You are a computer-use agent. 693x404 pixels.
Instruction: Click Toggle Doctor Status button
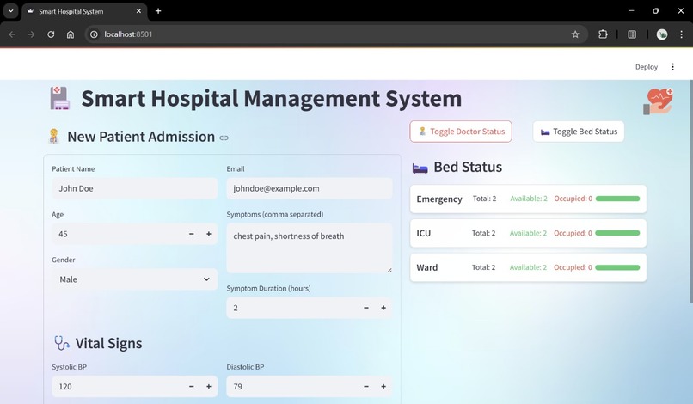(x=461, y=132)
